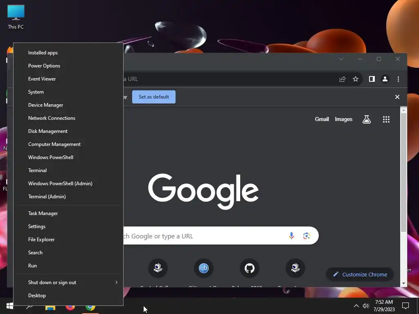Click the Chrome address bar
The height and width of the screenshot is (314, 419).
point(230,79)
